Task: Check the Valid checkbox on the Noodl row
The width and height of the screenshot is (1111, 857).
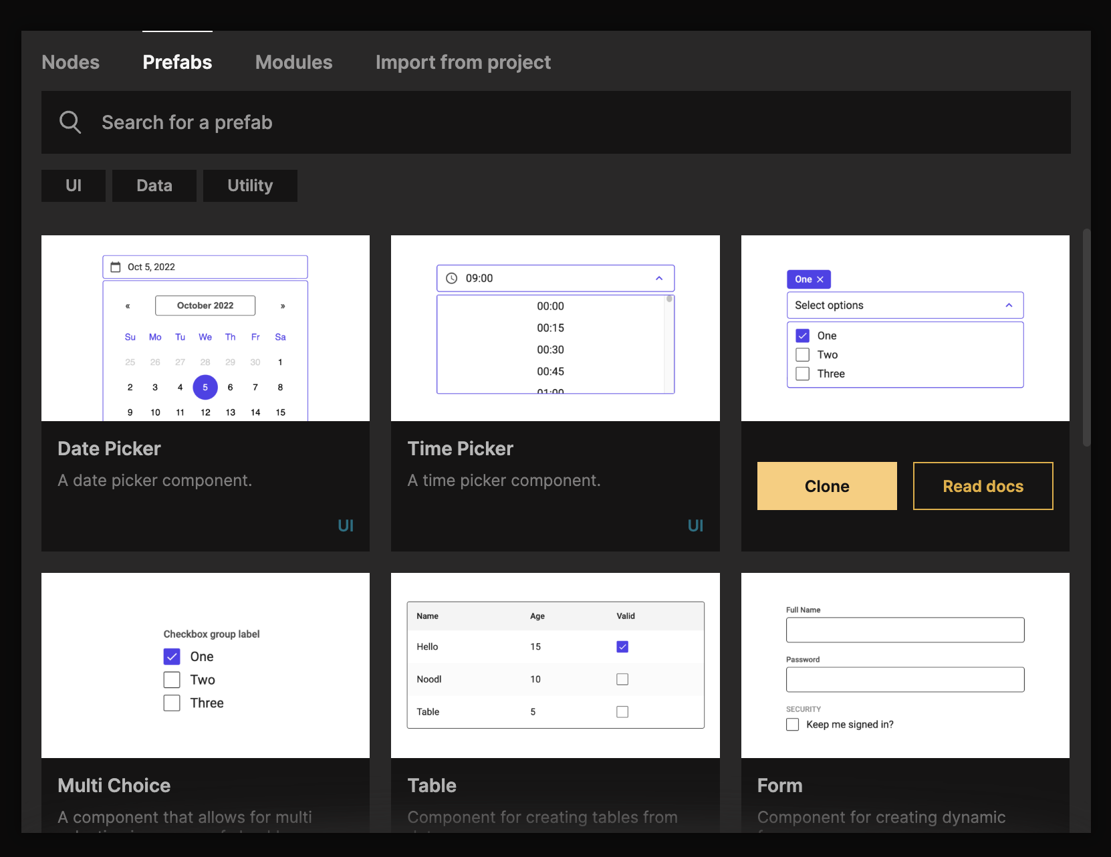Action: pyautogui.click(x=622, y=679)
